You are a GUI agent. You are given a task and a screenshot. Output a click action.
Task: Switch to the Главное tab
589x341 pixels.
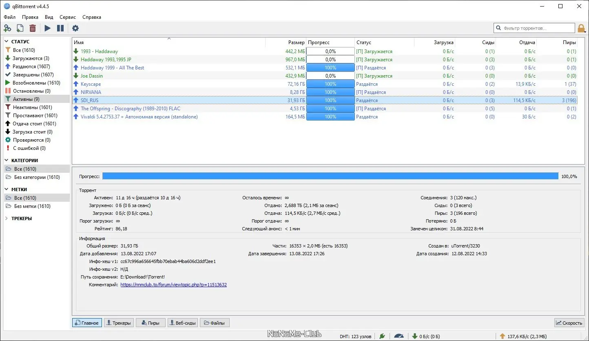[87, 323]
